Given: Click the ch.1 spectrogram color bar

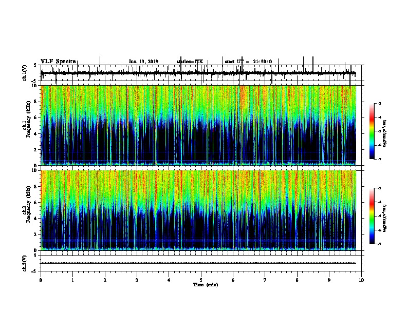Looking at the screenshot, I should [x=372, y=131].
